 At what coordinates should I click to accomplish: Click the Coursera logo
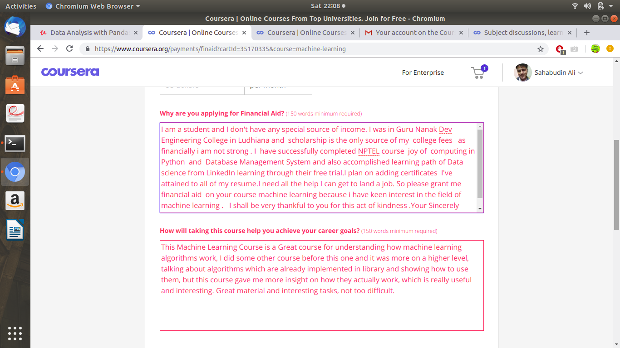coord(70,72)
